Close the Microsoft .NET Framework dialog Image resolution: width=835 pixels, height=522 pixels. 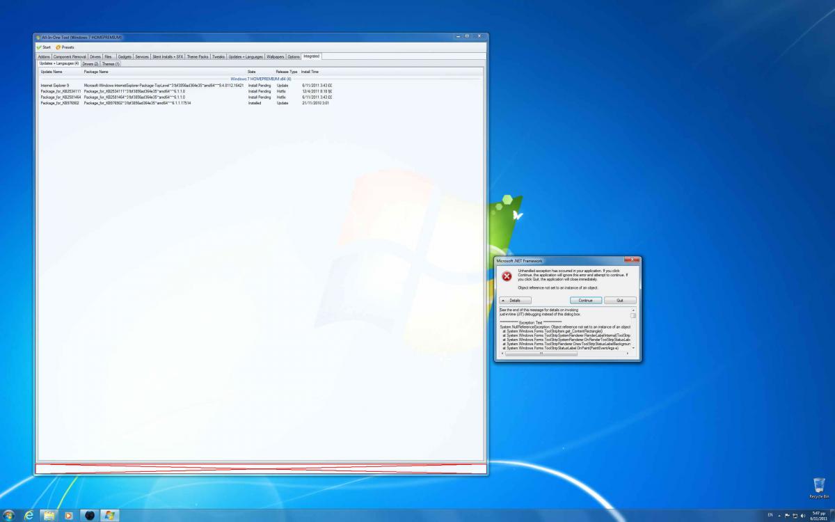tap(631, 260)
